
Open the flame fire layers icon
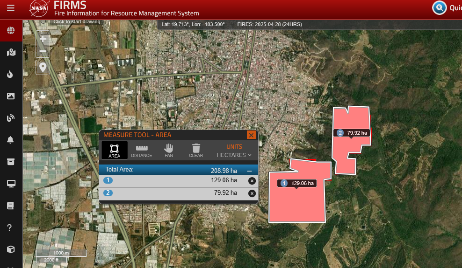[10, 74]
